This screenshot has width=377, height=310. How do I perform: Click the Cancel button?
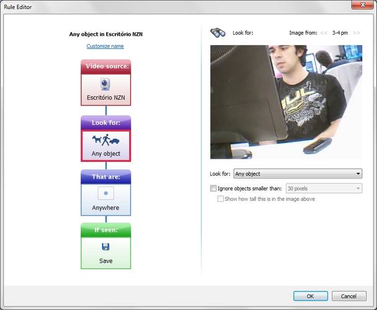pos(349,296)
